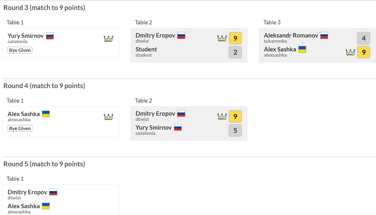The width and height of the screenshot is (376, 215).
Task: Click the Bye Given badge under Yury Smirnov
Action: click(x=20, y=50)
